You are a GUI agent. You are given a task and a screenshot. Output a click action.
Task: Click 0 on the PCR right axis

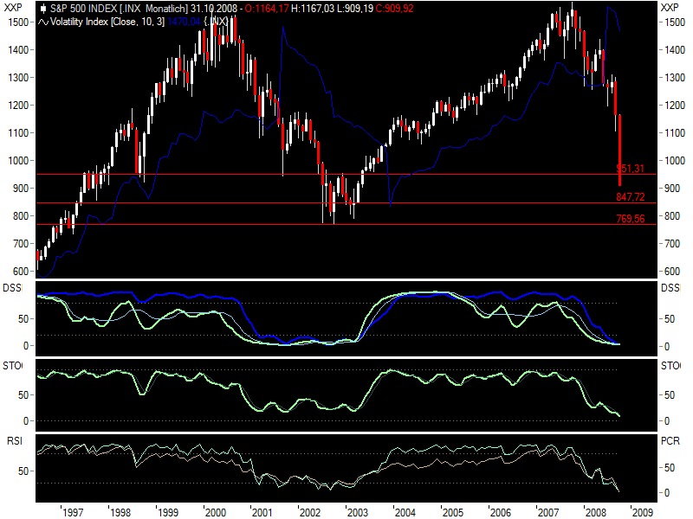coord(667,493)
